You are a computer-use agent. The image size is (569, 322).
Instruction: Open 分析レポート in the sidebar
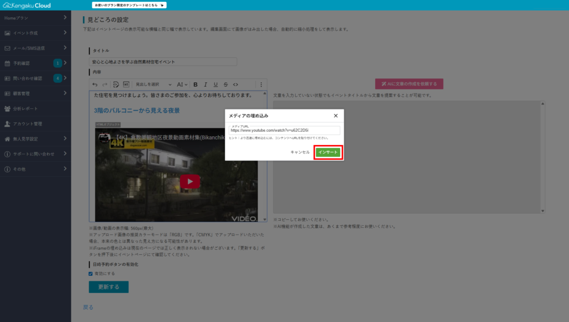pos(35,108)
